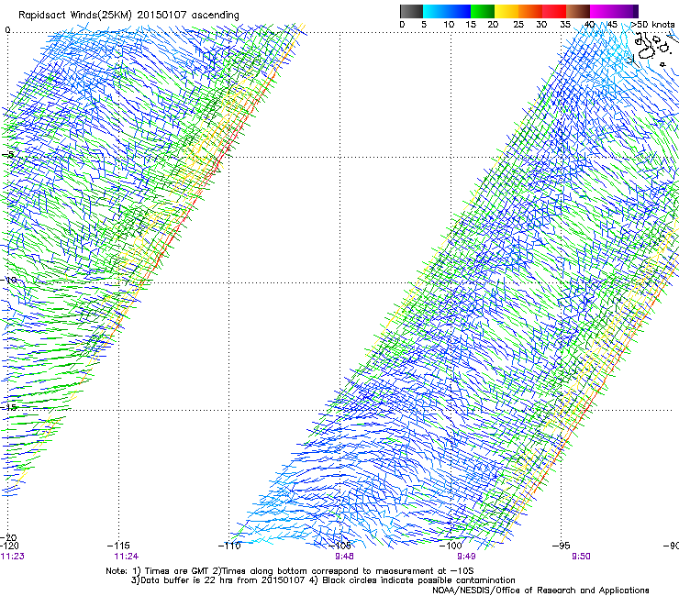Viewport: 679px width, 596px height.
Task: Click the longitude label '-95'
Action: [x=562, y=546]
